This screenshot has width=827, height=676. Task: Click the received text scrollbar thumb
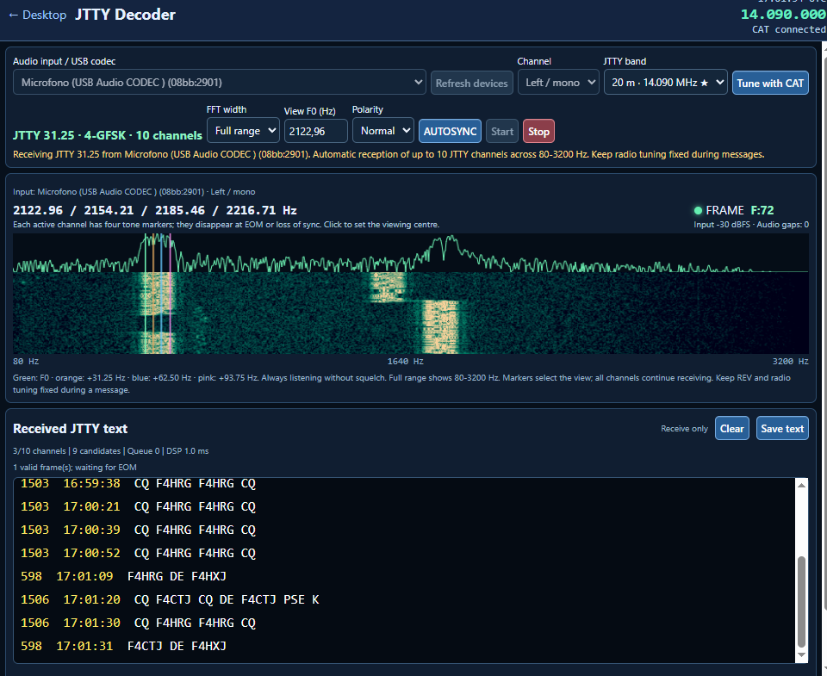point(801,601)
